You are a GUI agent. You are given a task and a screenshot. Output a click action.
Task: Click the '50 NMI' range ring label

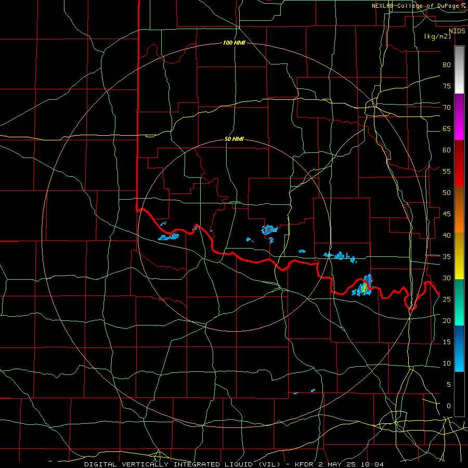coord(234,139)
